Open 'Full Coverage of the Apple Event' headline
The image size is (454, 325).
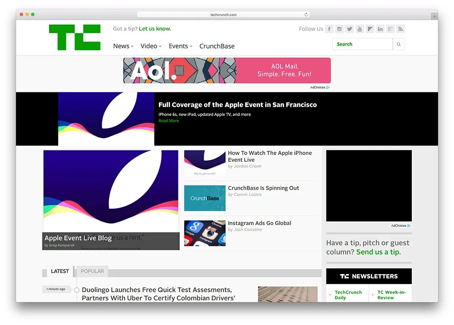click(237, 105)
